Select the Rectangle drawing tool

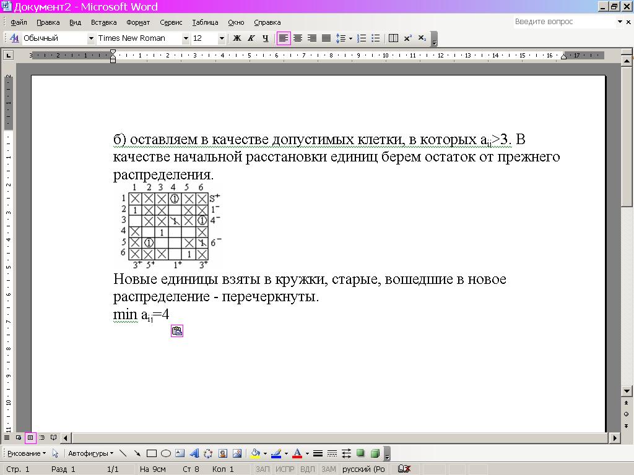coord(152,453)
